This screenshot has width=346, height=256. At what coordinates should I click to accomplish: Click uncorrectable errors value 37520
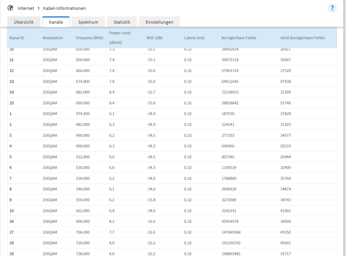[x=285, y=71]
